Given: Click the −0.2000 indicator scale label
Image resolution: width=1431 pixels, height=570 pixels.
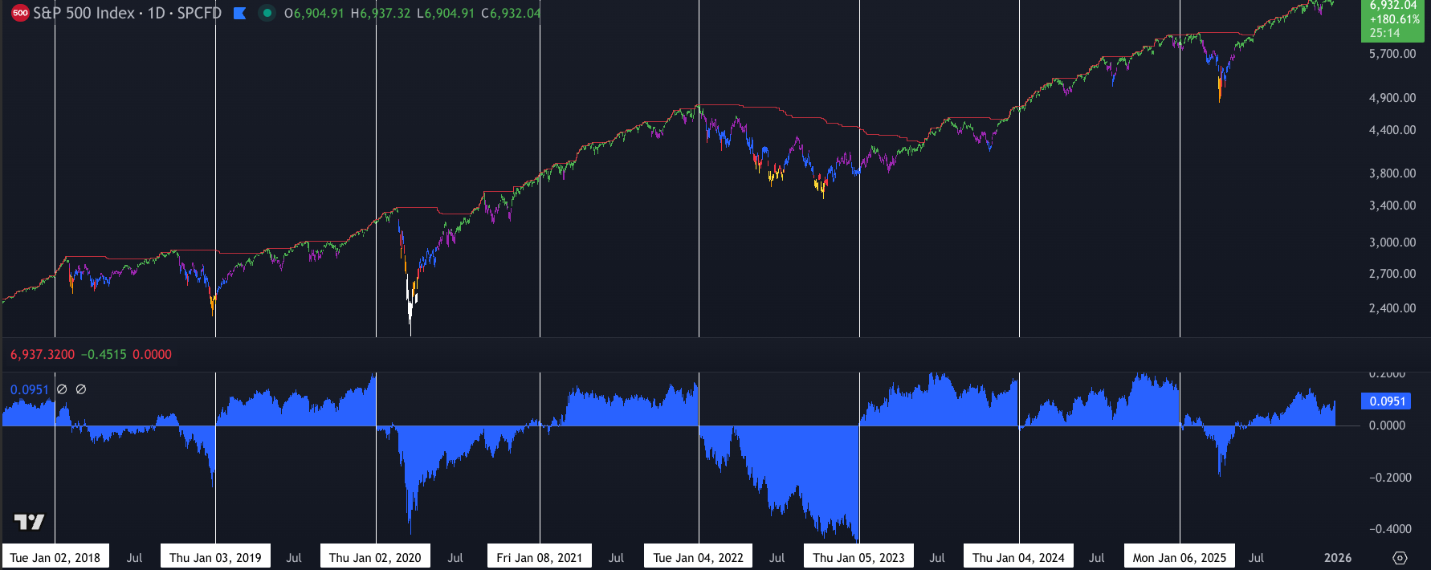Looking at the screenshot, I should pyautogui.click(x=1390, y=478).
